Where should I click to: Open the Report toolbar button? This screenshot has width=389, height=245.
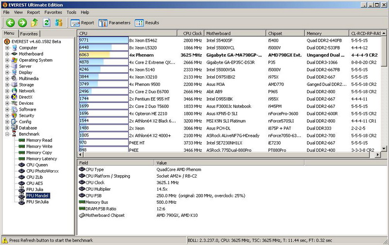(82, 23)
